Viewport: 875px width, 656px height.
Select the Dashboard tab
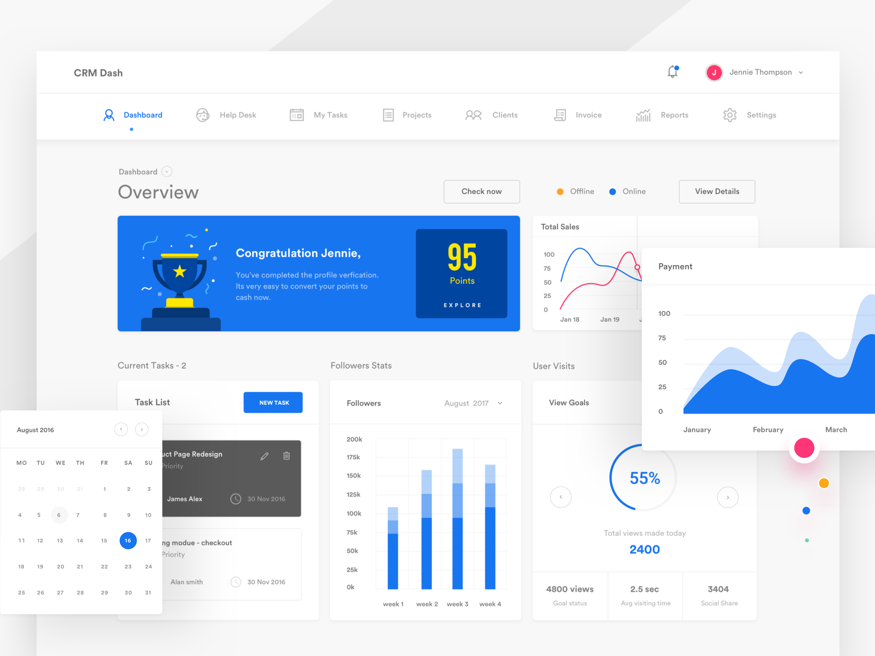click(139, 114)
